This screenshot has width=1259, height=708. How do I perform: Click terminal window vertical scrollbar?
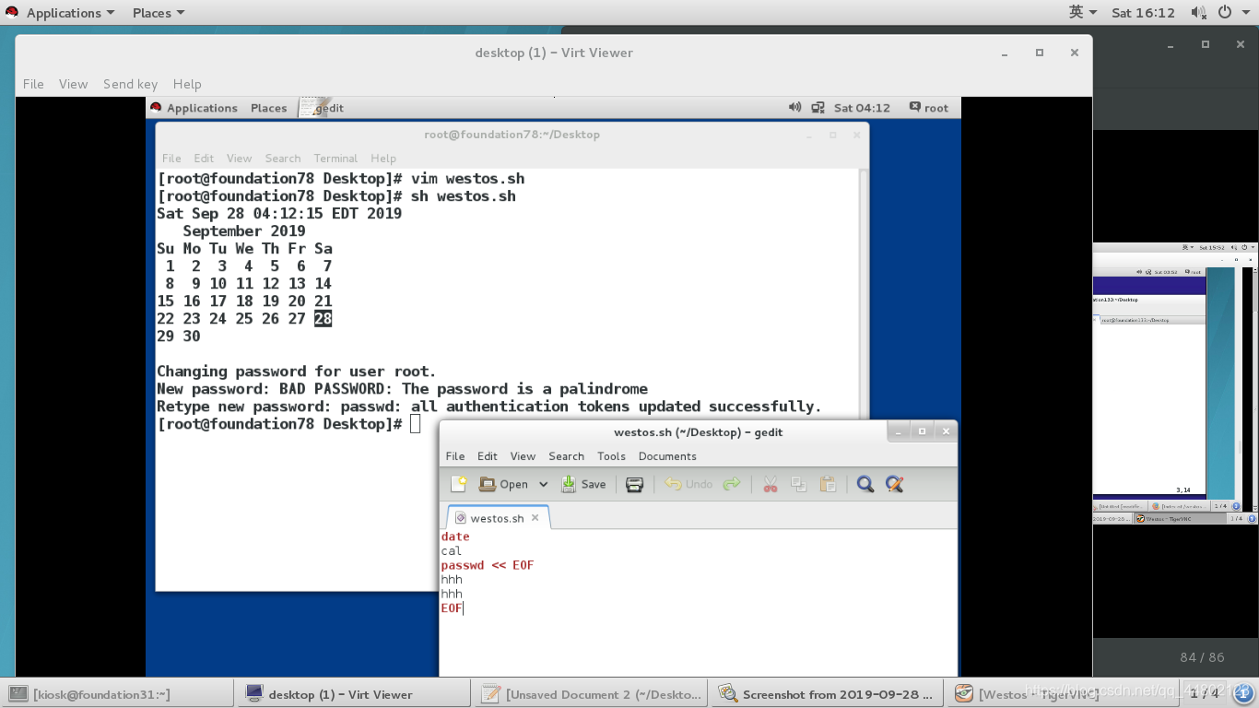pos(864,295)
